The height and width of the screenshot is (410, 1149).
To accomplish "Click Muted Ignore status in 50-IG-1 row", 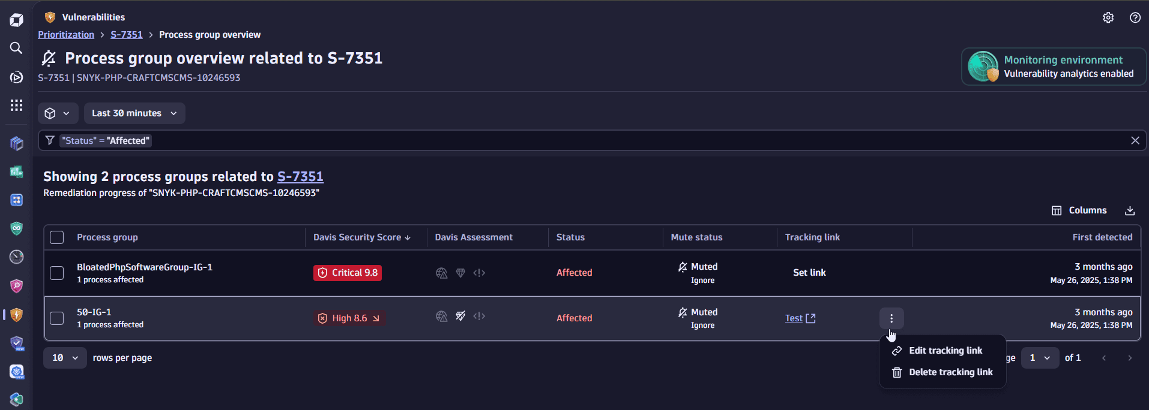I will (698, 318).
